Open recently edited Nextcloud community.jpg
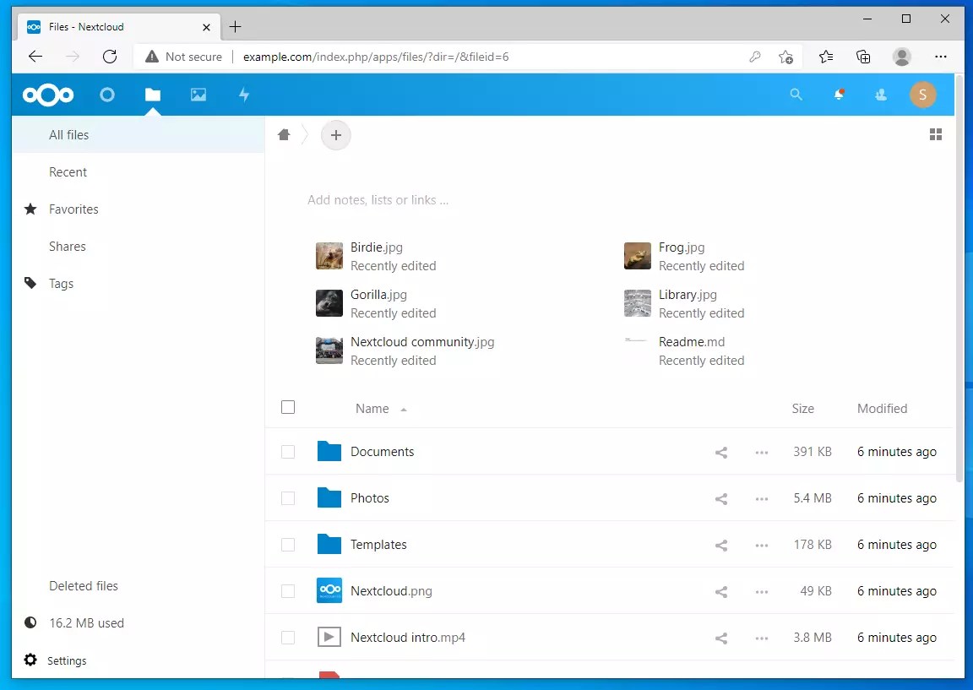 (405, 350)
